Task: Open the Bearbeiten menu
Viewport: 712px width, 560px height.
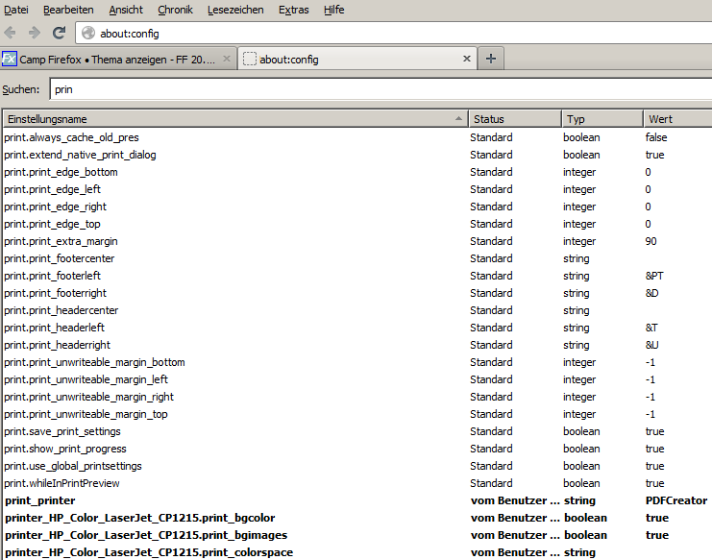Action: [68, 10]
